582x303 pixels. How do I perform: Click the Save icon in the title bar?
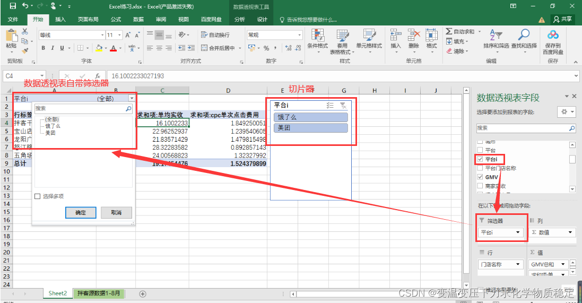13,6
